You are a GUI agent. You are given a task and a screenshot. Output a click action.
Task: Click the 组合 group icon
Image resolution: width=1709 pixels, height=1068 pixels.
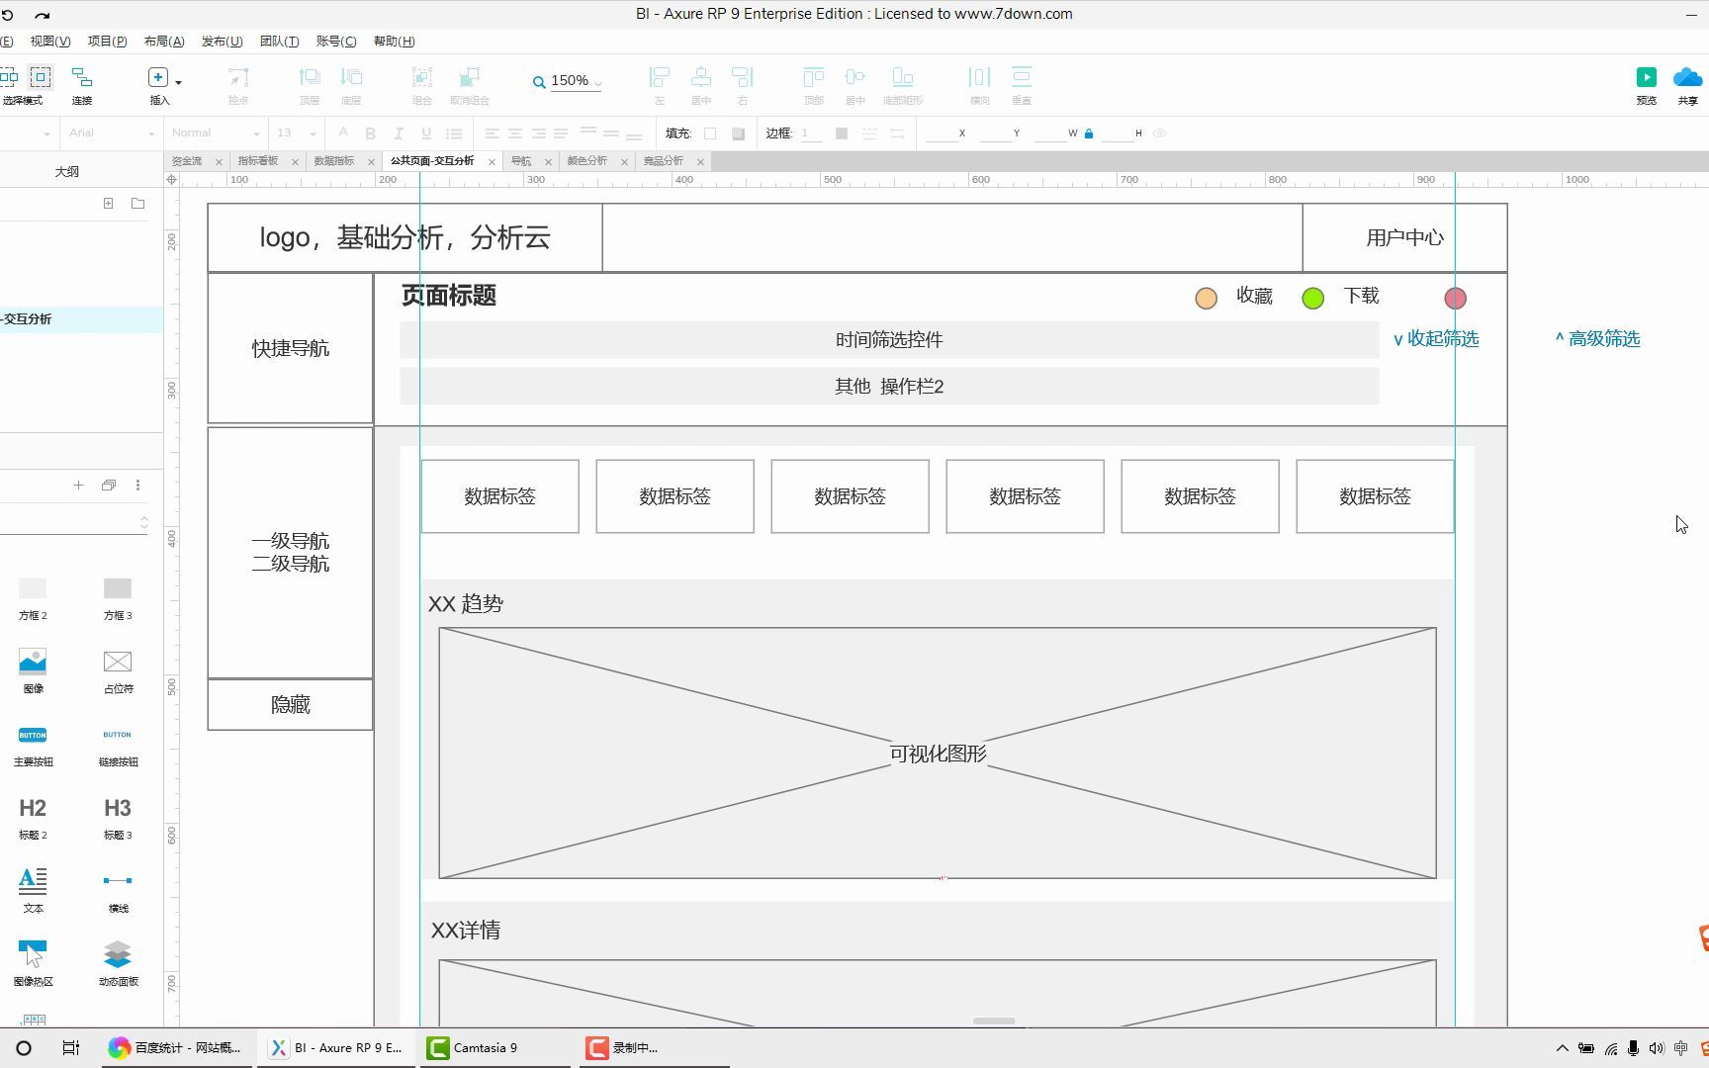tap(422, 77)
